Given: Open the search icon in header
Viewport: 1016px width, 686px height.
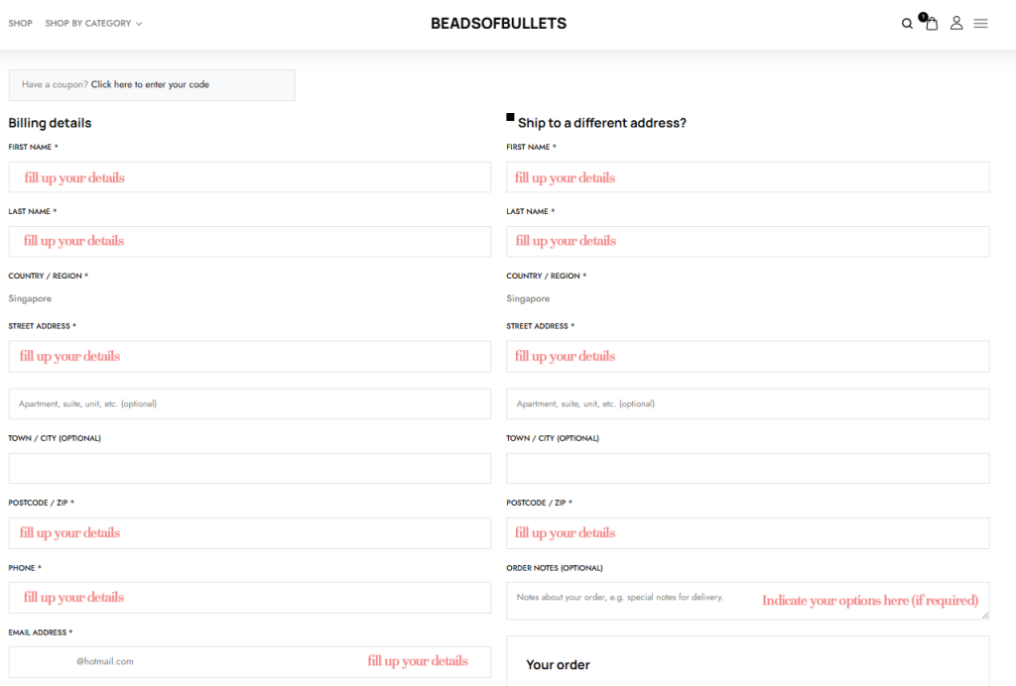Looking at the screenshot, I should tap(907, 24).
